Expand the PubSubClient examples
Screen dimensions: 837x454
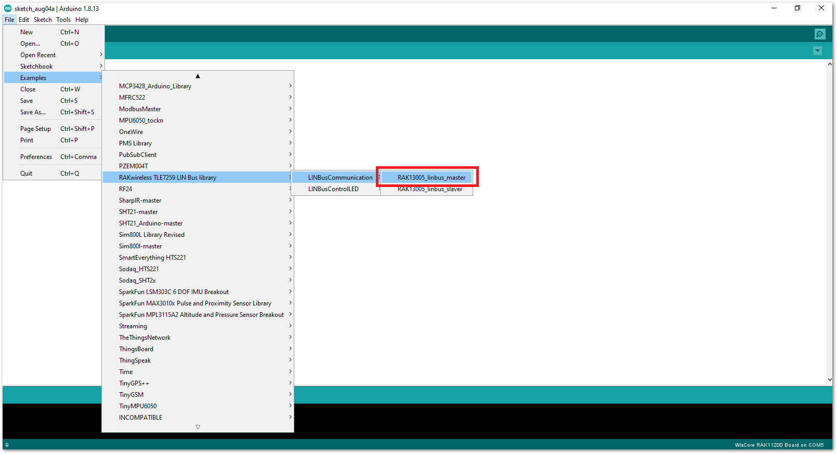pos(198,155)
